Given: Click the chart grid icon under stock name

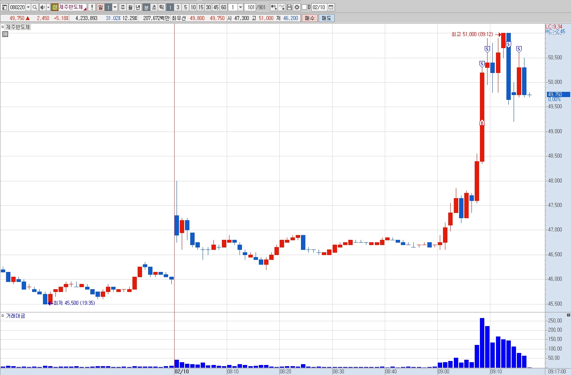Looking at the screenshot, I should [5, 34].
